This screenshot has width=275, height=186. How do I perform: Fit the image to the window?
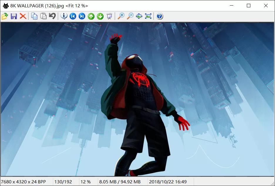pos(139,16)
